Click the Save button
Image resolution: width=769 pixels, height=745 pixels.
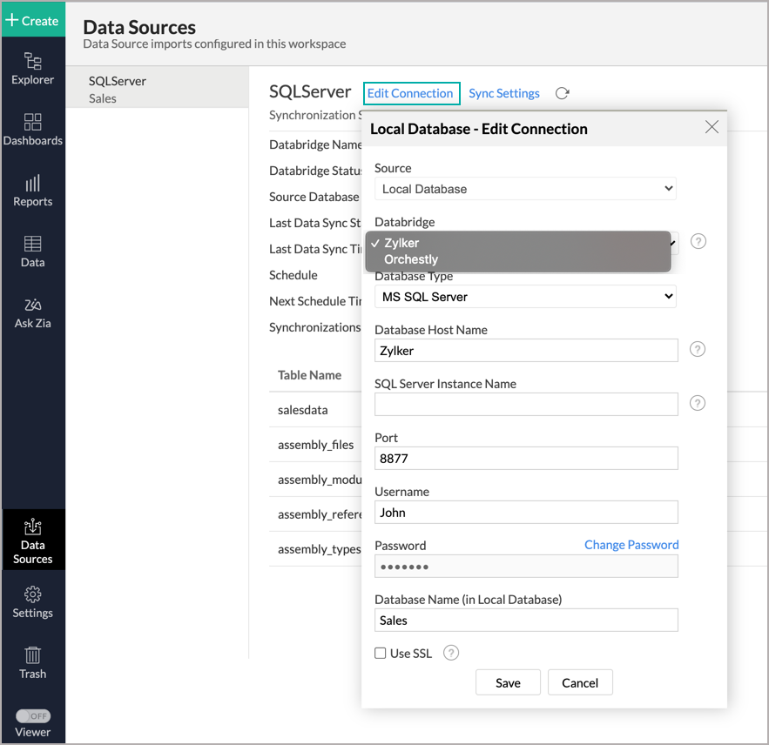coord(508,683)
